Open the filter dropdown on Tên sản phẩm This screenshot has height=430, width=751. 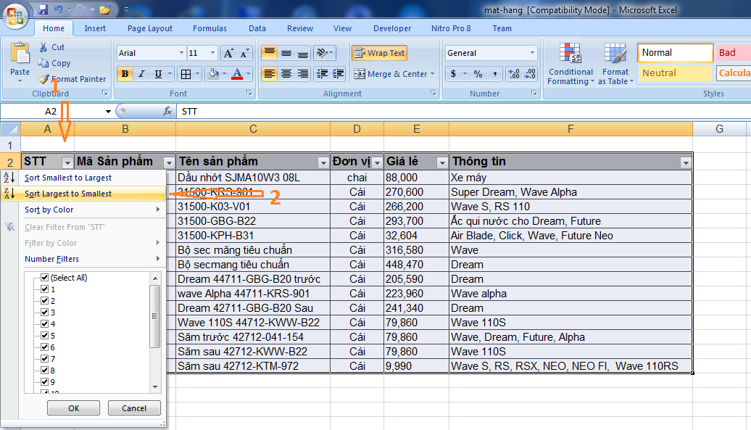pos(323,162)
